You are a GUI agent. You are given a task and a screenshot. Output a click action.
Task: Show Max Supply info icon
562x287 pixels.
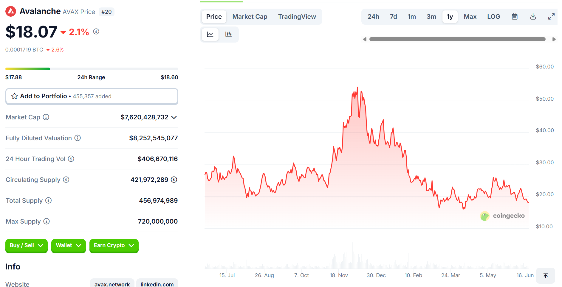[x=47, y=221]
